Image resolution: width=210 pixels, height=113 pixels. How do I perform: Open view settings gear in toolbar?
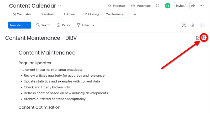(192, 25)
